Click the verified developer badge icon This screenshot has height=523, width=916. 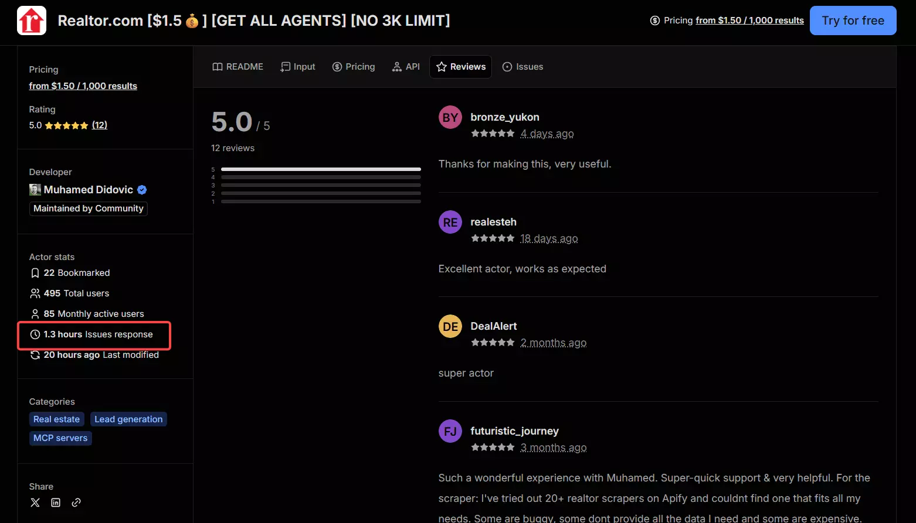pos(142,190)
